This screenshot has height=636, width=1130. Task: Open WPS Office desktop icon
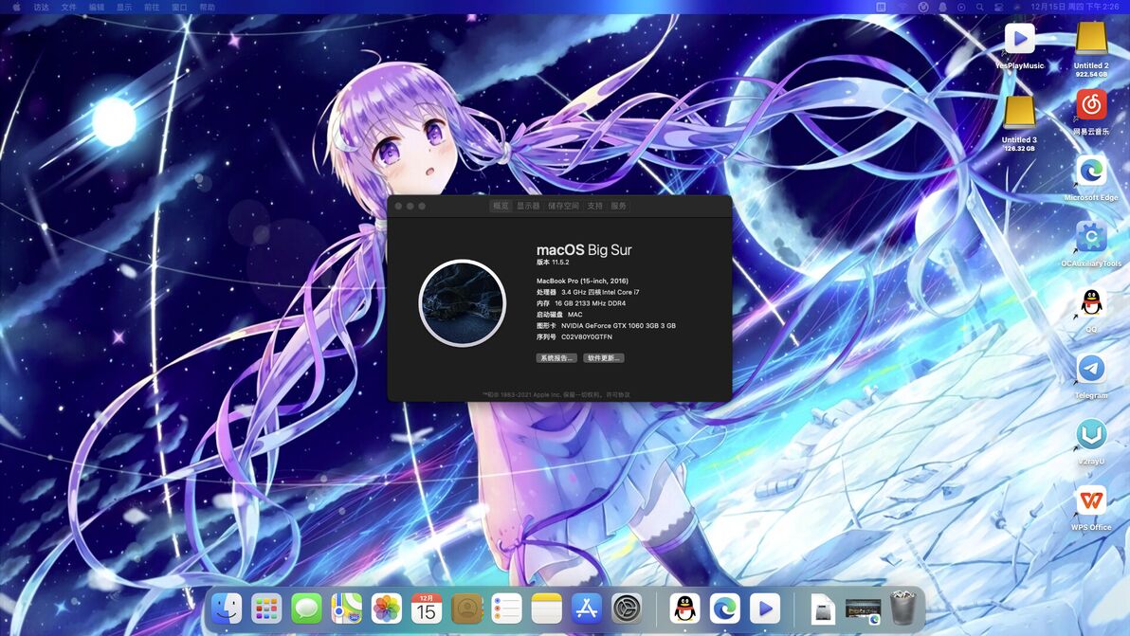(1091, 501)
